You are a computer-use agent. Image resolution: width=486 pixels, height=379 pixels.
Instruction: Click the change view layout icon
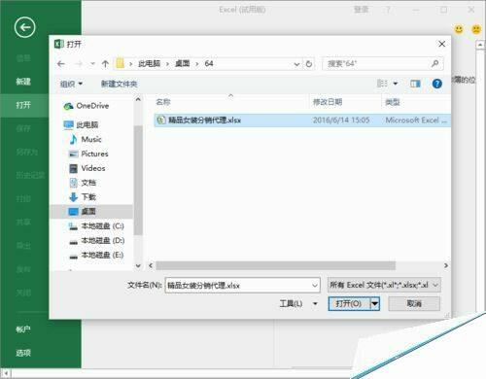click(x=382, y=84)
